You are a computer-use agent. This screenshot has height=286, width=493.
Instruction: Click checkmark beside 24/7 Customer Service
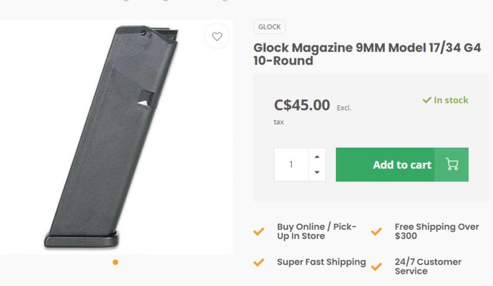click(x=377, y=266)
